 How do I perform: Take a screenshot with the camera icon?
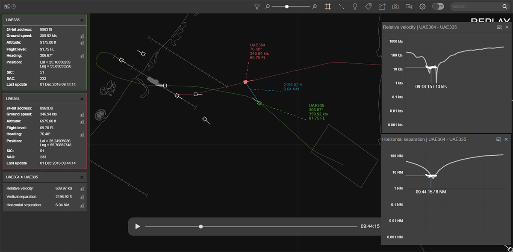click(395, 6)
